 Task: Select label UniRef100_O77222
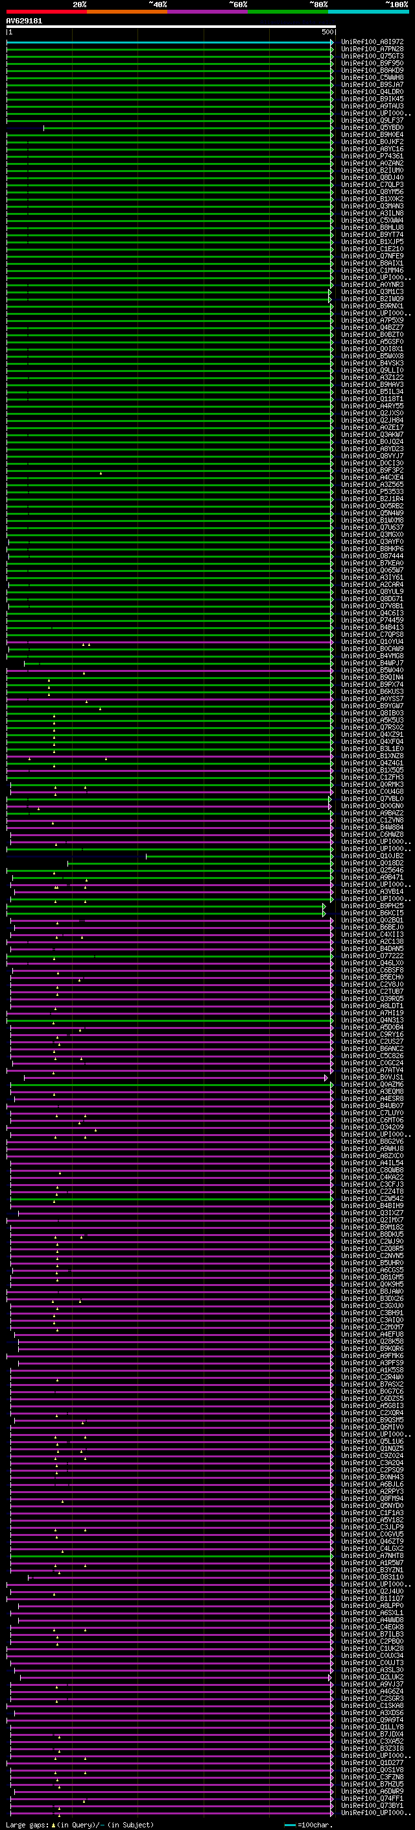click(x=372, y=956)
